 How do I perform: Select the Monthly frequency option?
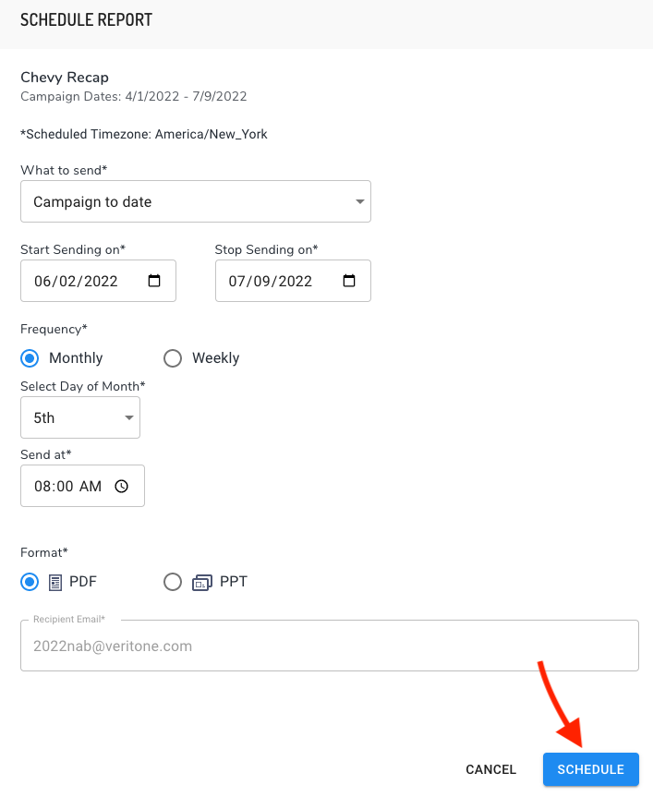pos(29,358)
